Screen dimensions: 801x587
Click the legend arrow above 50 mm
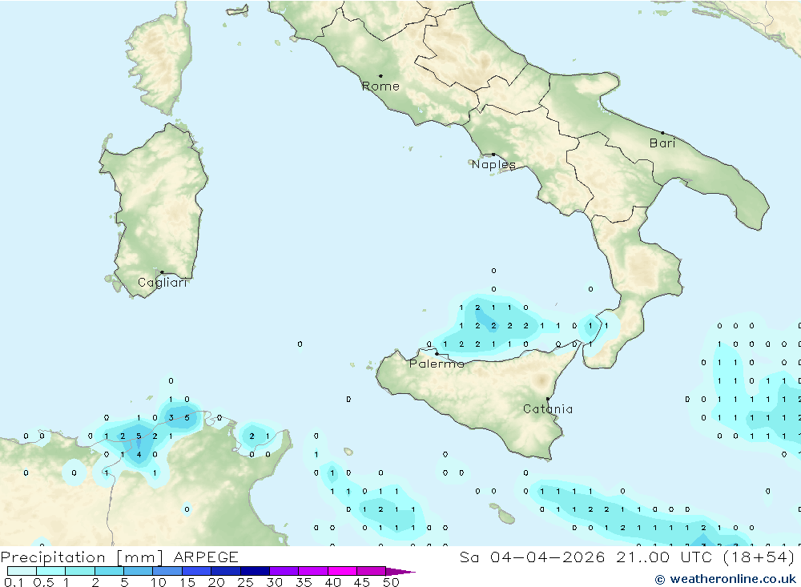(x=400, y=572)
